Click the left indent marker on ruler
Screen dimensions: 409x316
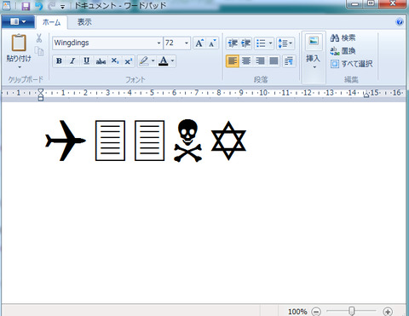pos(41,95)
